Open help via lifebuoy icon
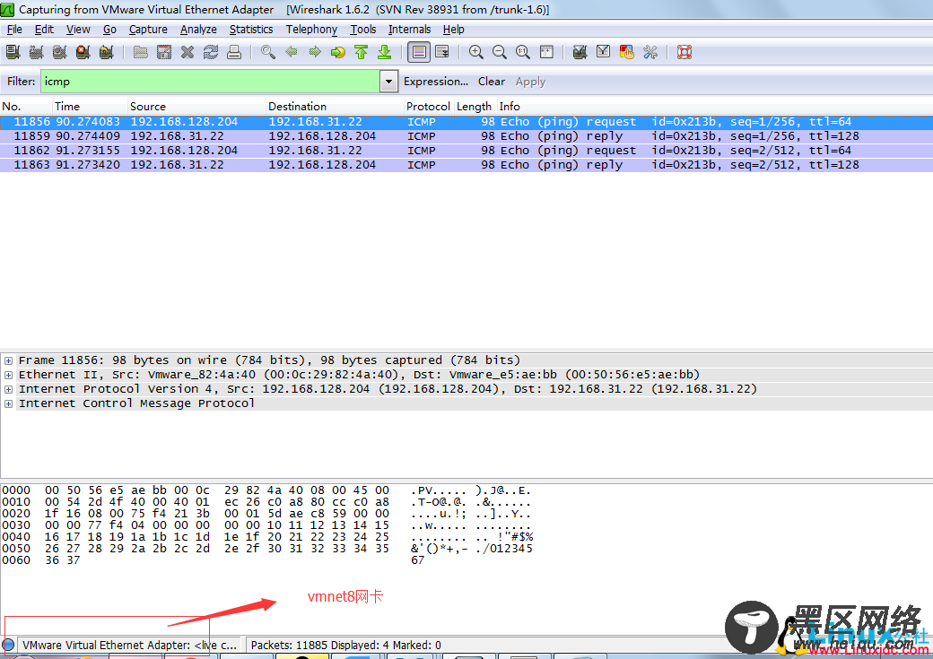Image resolution: width=933 pixels, height=659 pixels. tap(684, 52)
